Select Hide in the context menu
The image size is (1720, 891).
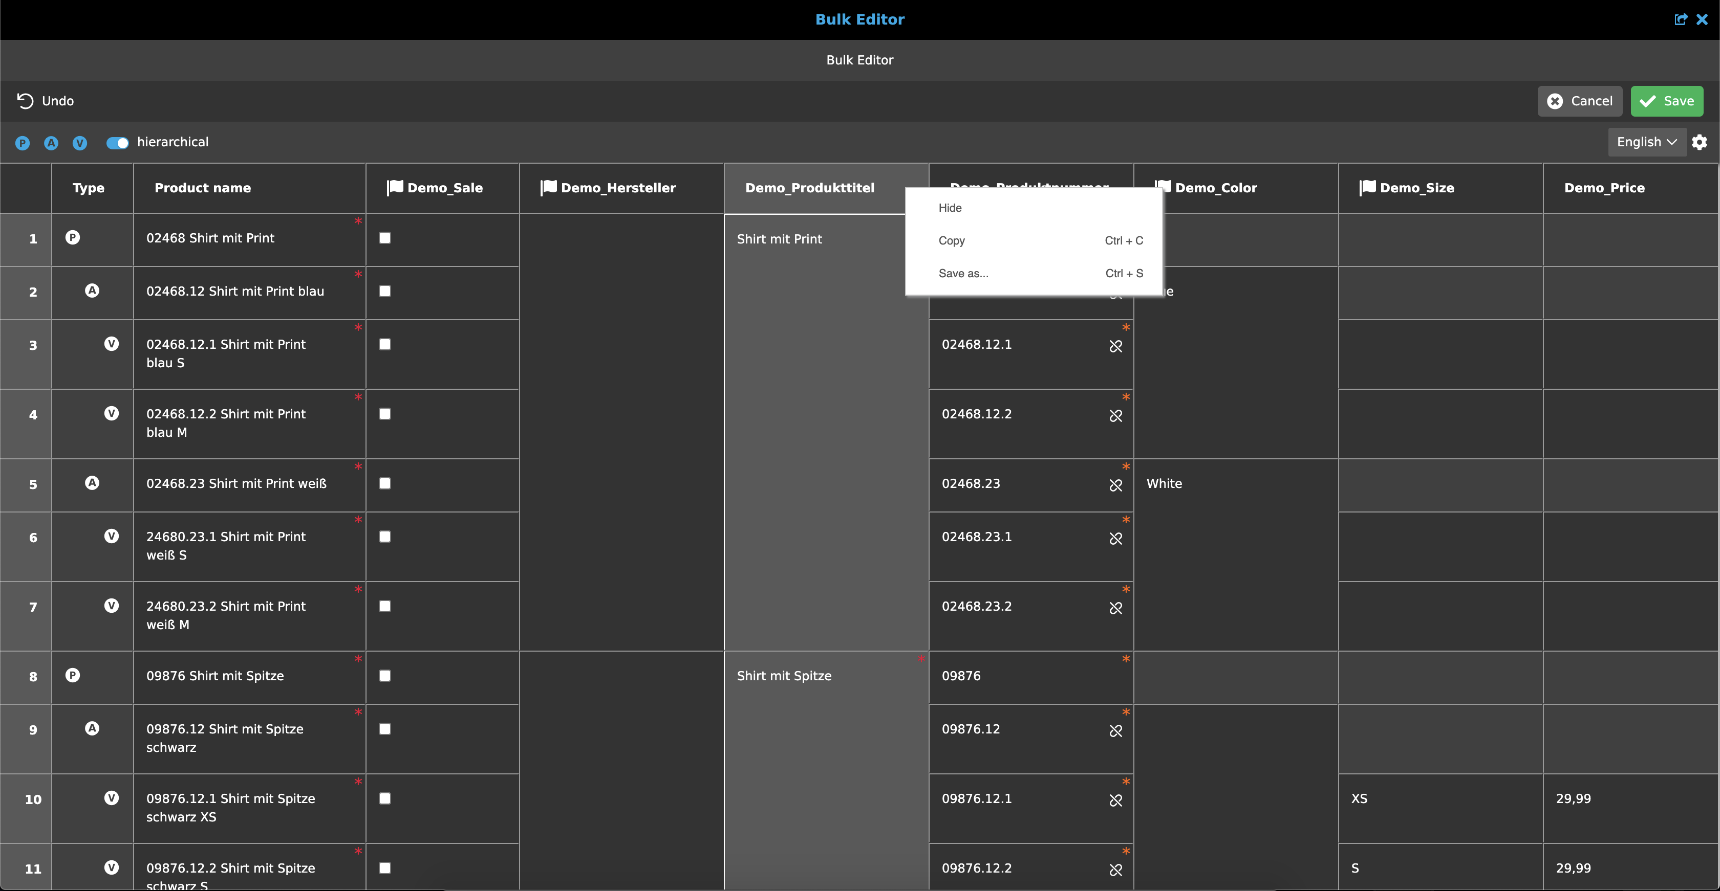coord(950,208)
